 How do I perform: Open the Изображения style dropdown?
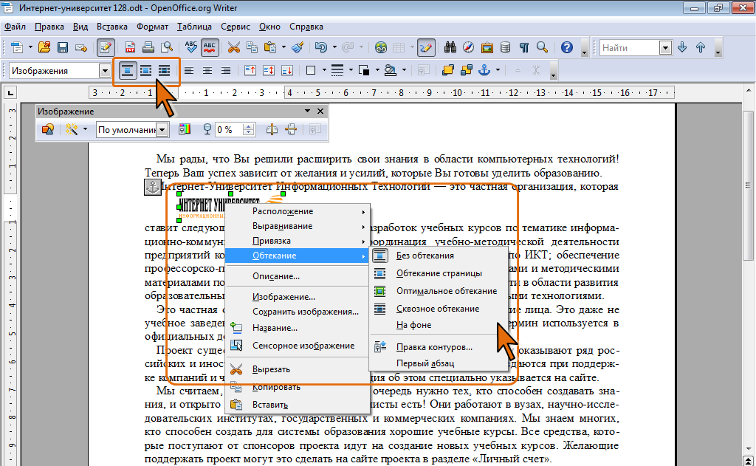(105, 71)
